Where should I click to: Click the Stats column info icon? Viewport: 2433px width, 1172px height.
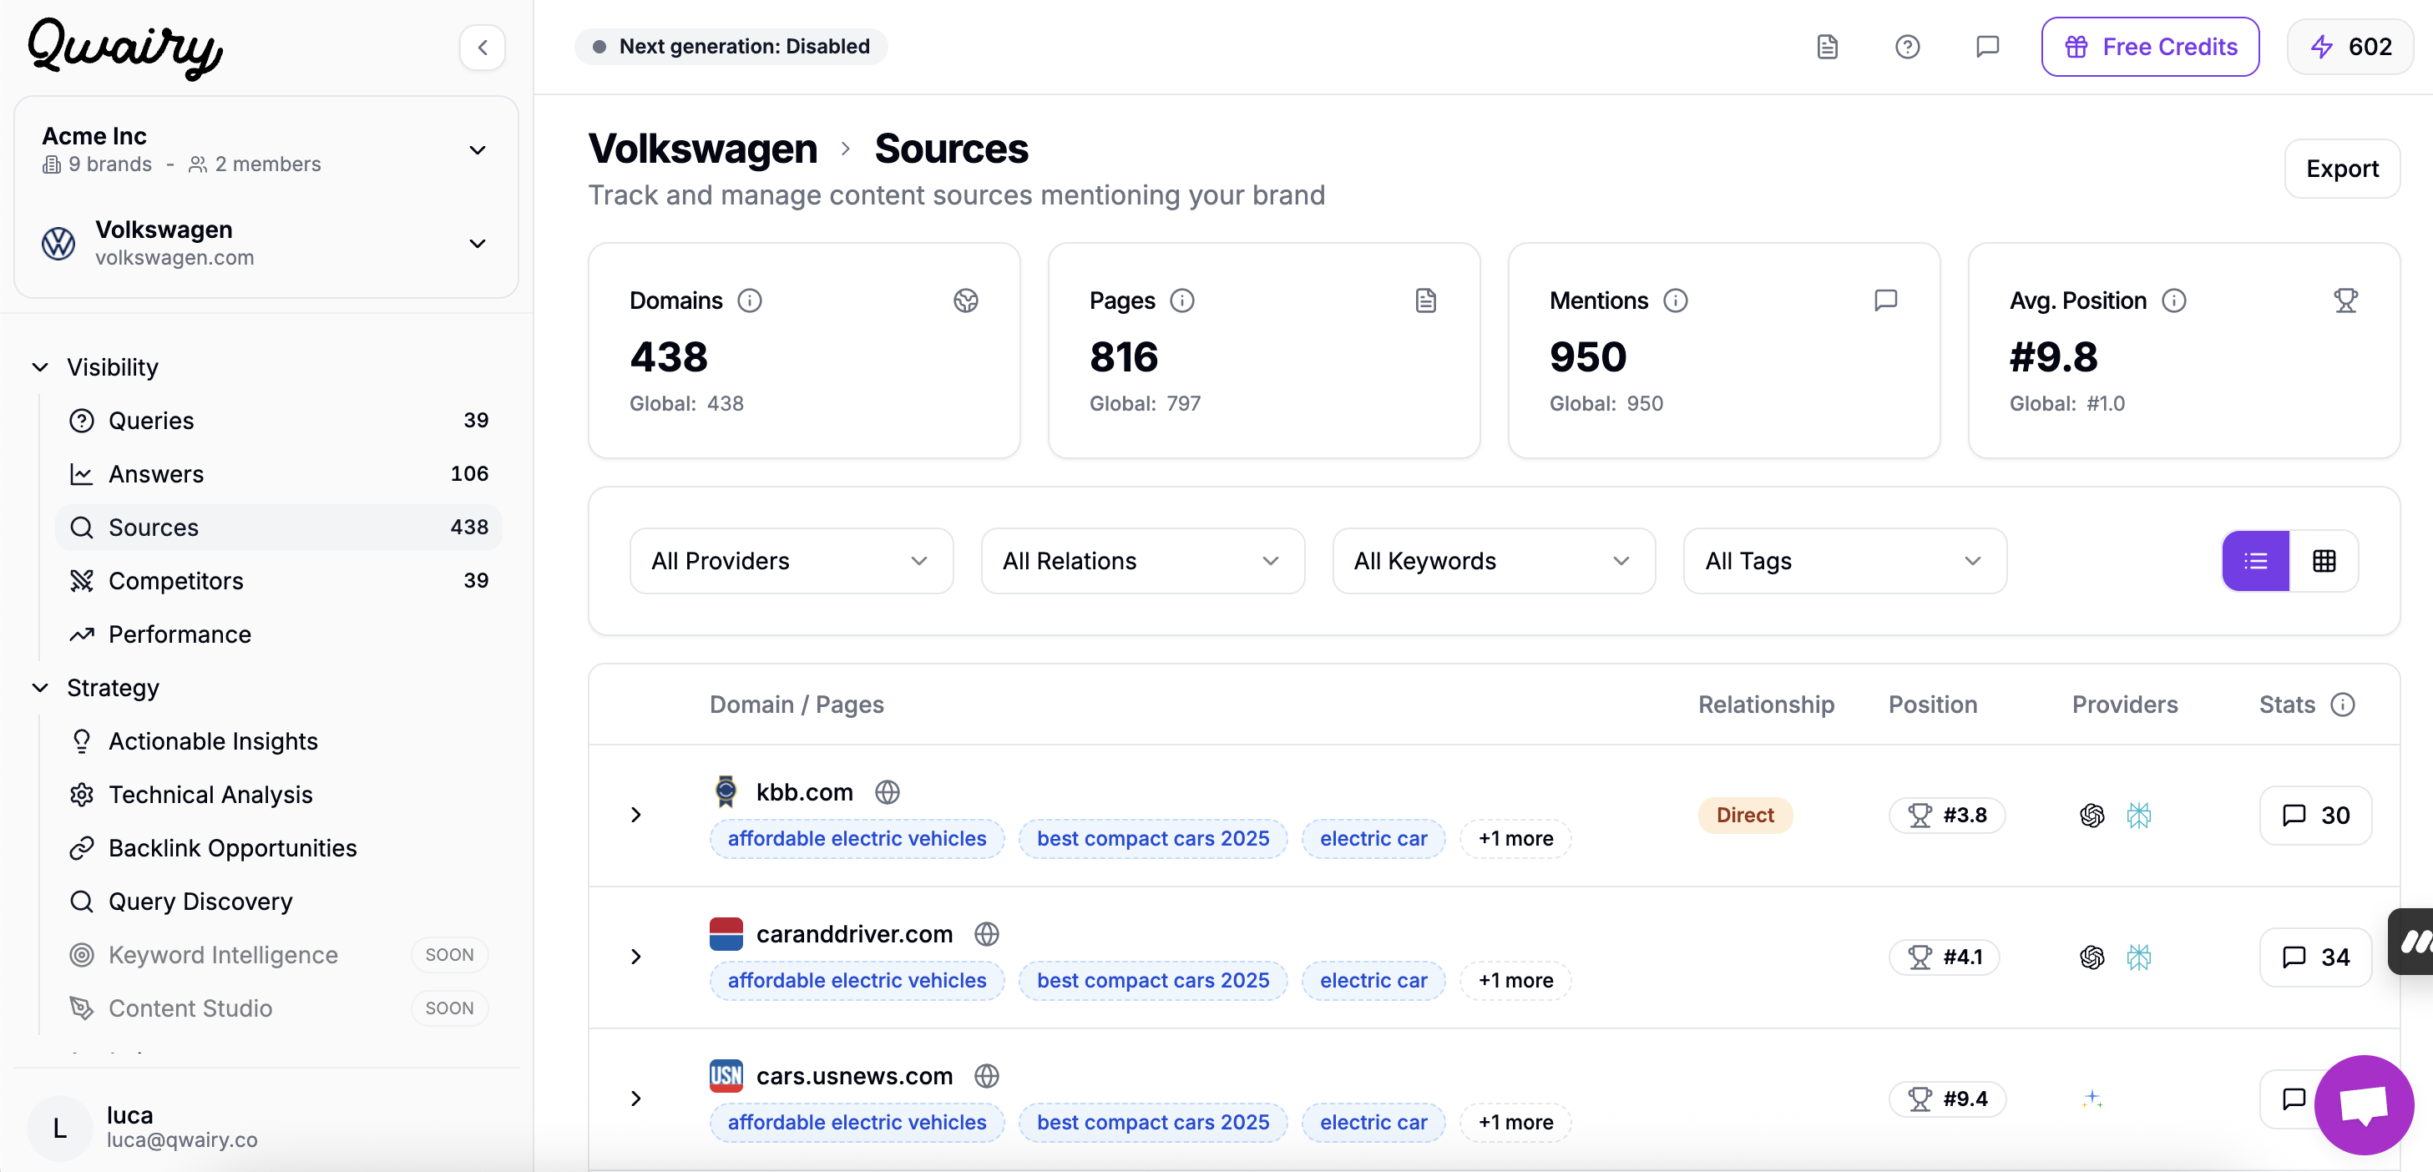2344,705
